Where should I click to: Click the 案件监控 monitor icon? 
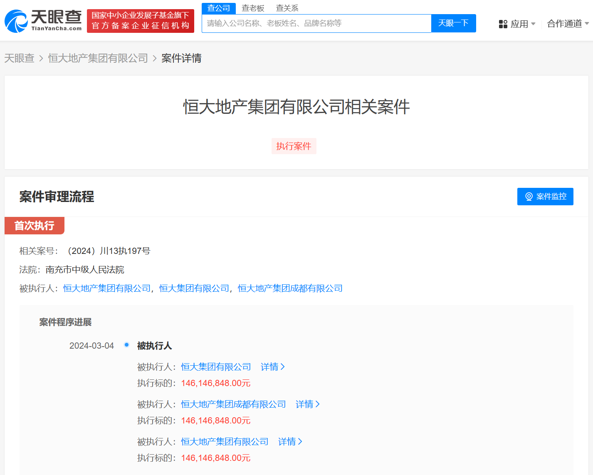[x=529, y=196]
